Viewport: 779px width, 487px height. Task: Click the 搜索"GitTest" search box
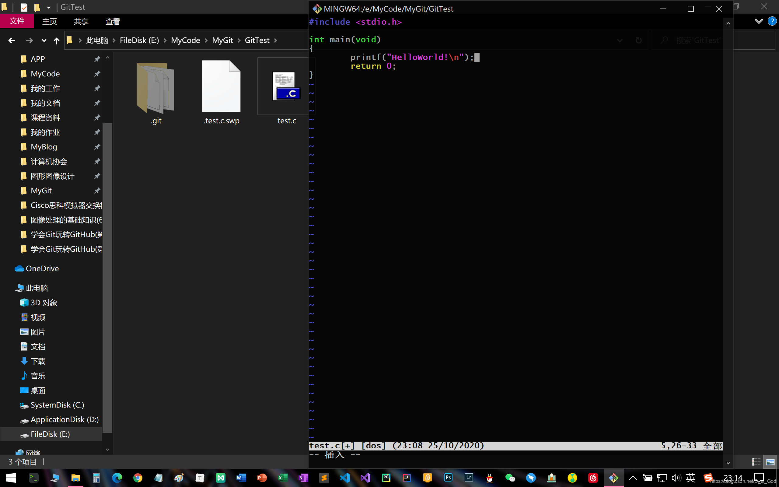[713, 40]
